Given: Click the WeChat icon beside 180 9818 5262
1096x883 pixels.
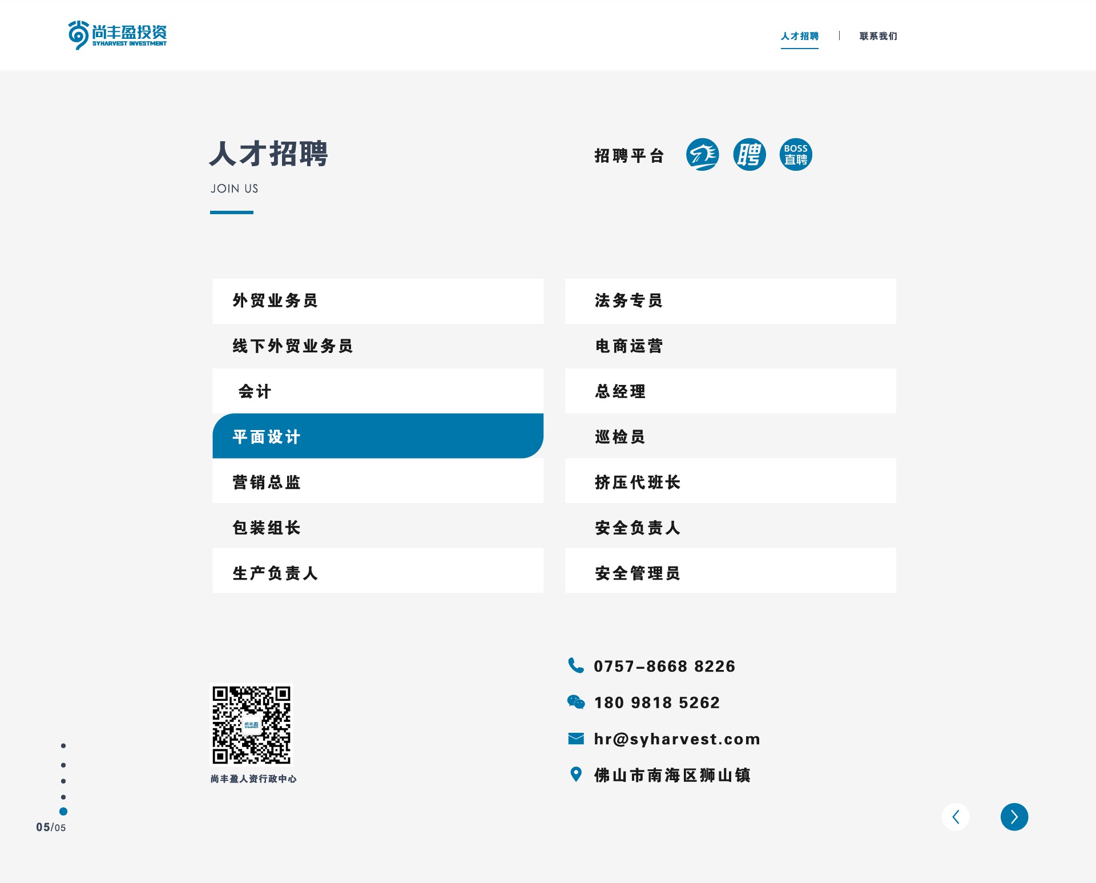Looking at the screenshot, I should click(x=575, y=702).
